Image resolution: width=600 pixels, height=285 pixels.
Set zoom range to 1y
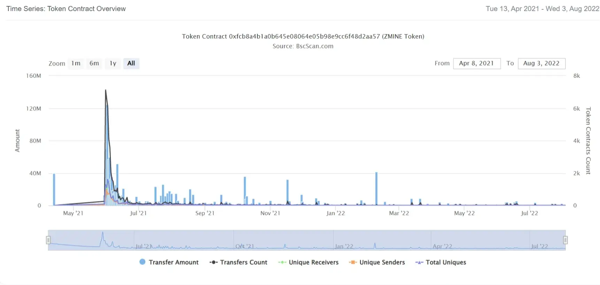tap(113, 63)
